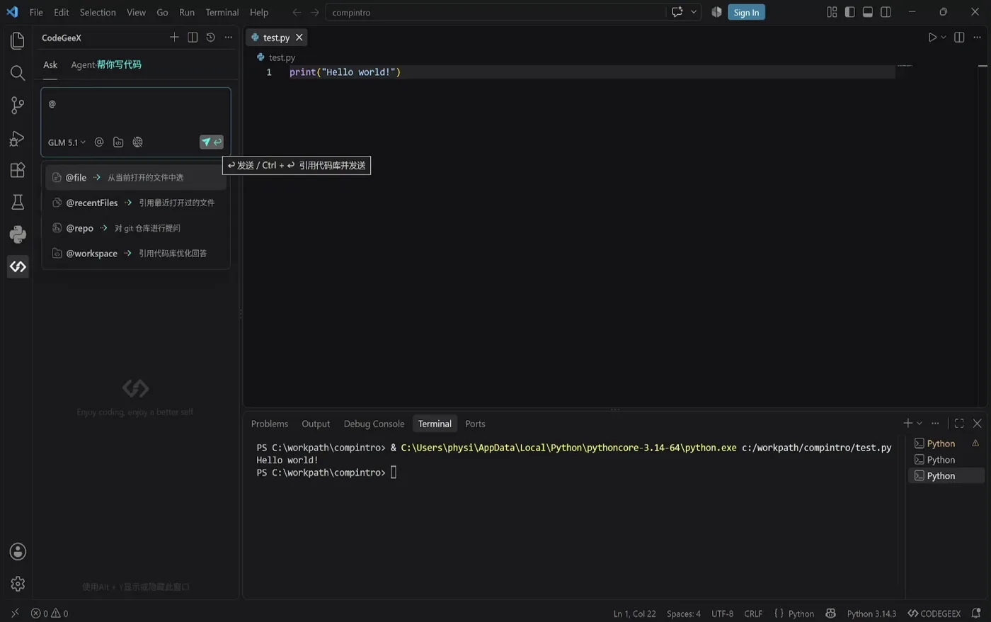
Task: Expand the run button dropdown arrow
Action: [x=944, y=38]
